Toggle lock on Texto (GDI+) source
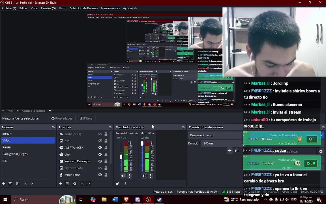Image resolution: width=326 pixels, height=204 pixels. 106,134
